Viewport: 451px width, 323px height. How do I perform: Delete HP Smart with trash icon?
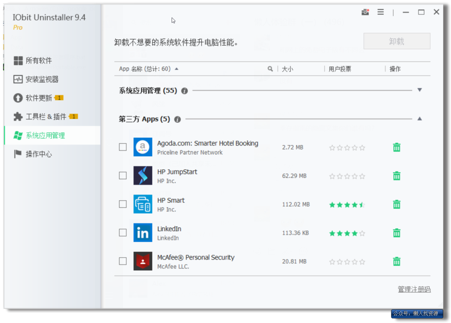pyautogui.click(x=397, y=204)
